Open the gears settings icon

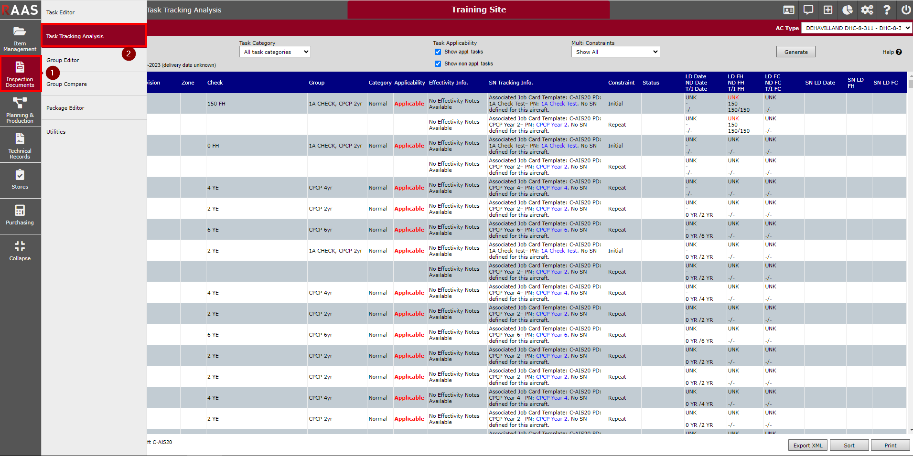pos(867,10)
